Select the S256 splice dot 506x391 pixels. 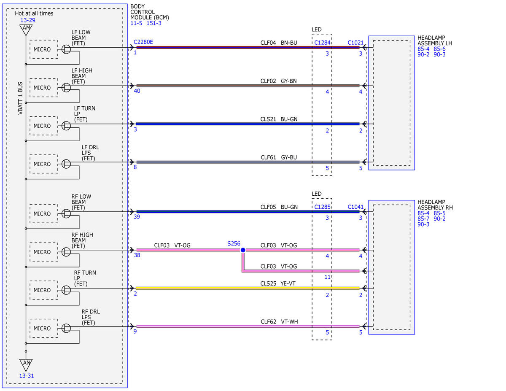243,250
